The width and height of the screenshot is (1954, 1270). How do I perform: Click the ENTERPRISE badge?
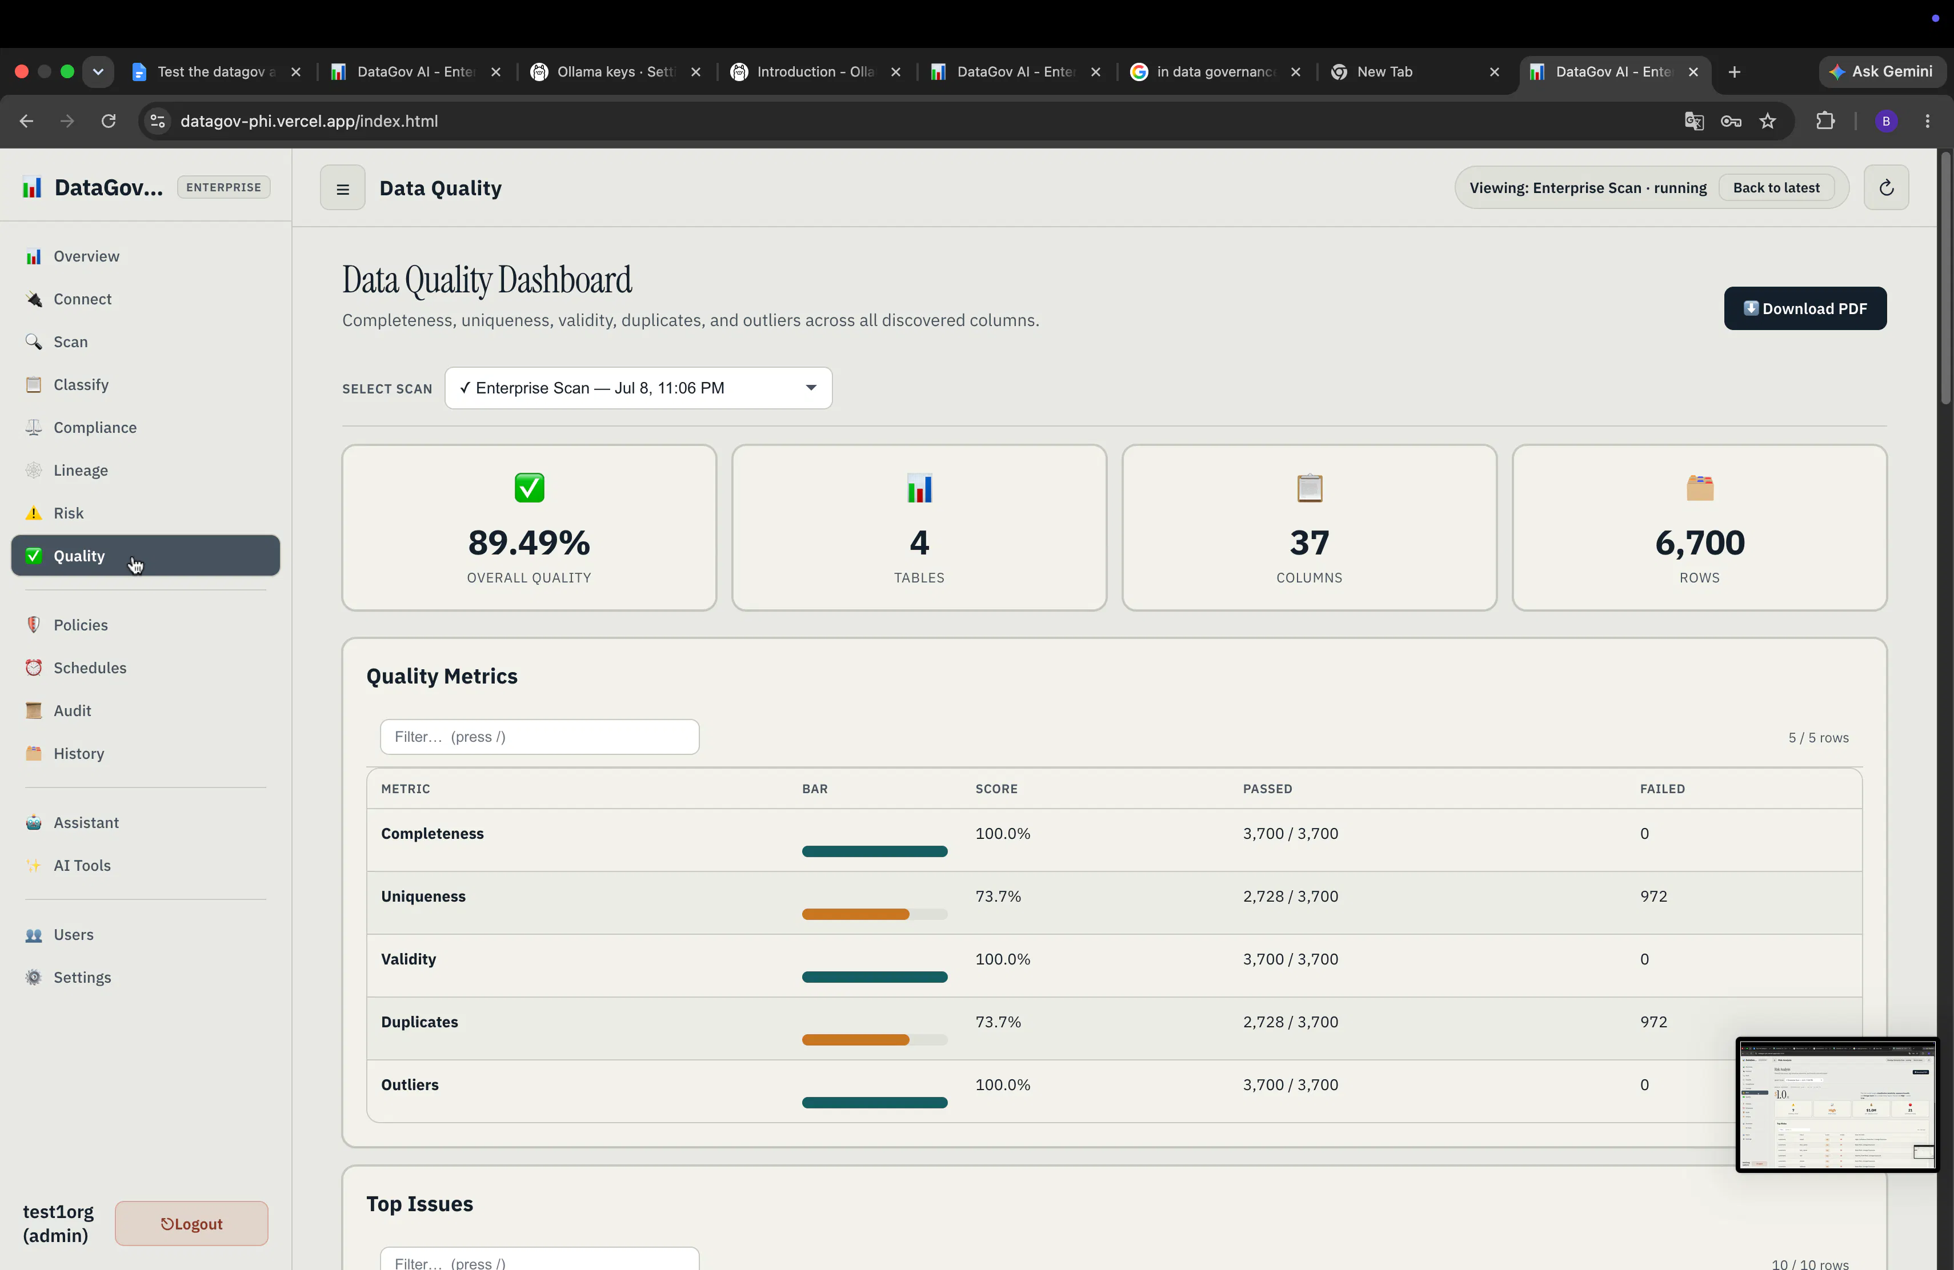(223, 187)
